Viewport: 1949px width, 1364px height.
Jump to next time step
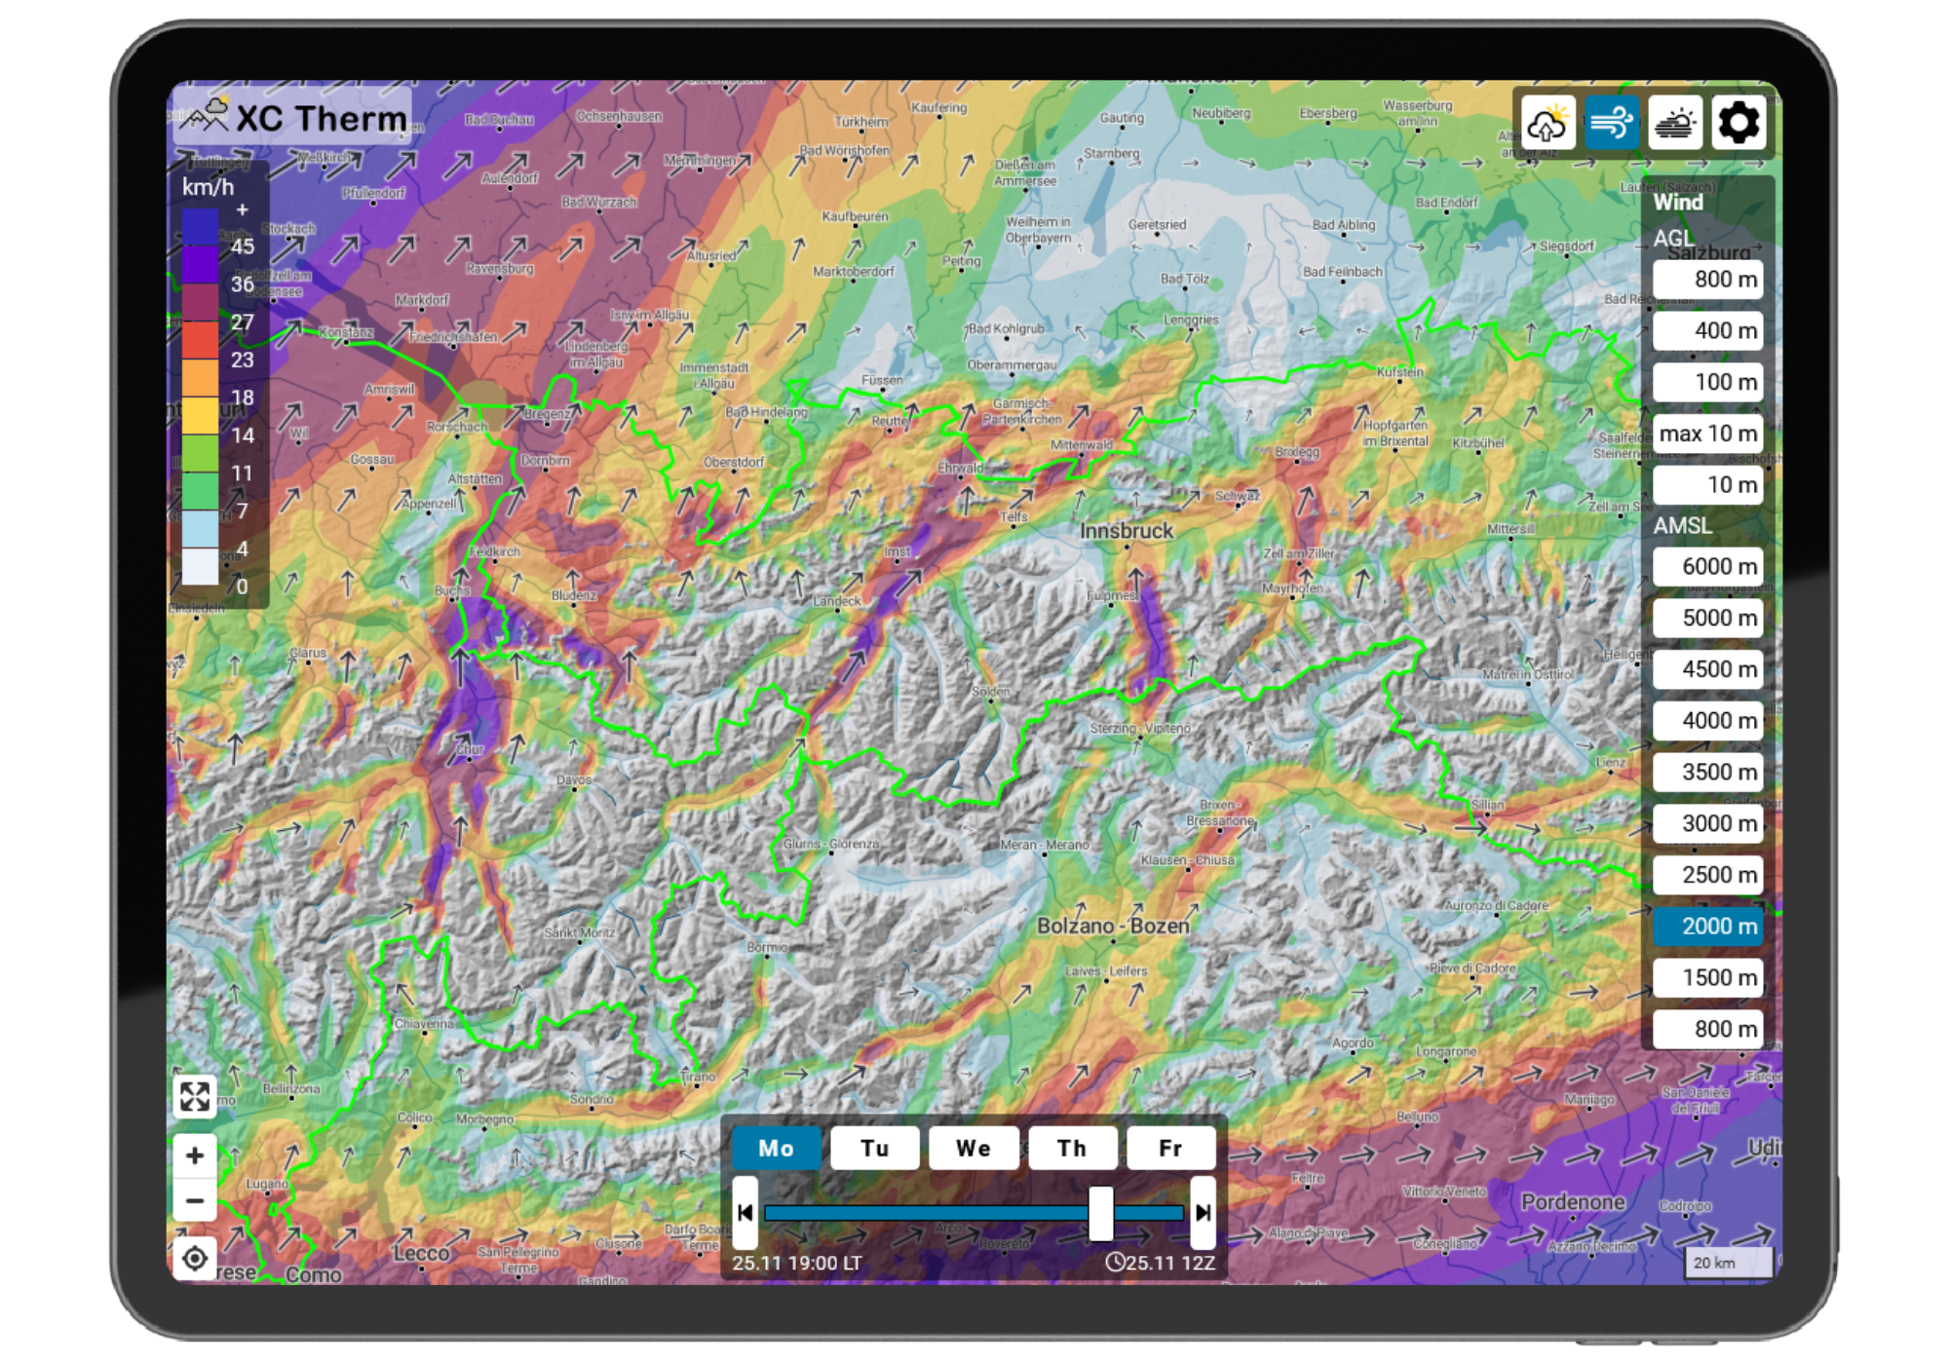point(1204,1212)
